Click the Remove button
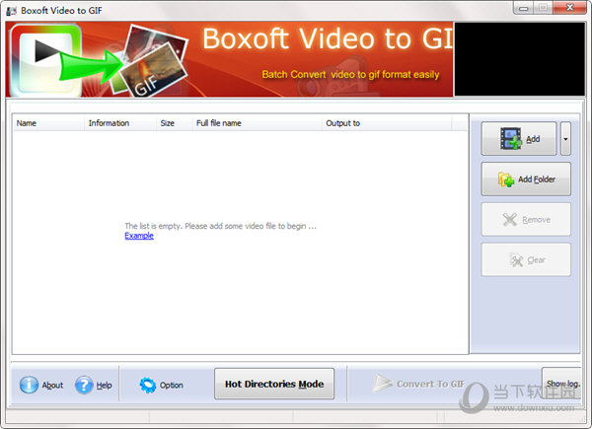This screenshot has height=429, width=592. (526, 219)
